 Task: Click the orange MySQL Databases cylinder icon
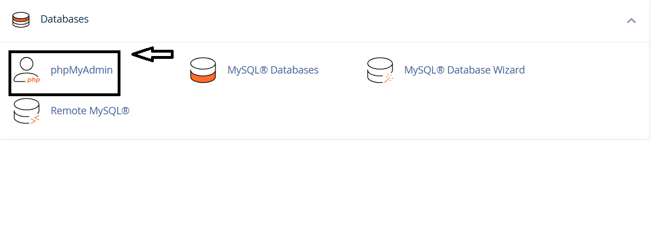(x=203, y=71)
